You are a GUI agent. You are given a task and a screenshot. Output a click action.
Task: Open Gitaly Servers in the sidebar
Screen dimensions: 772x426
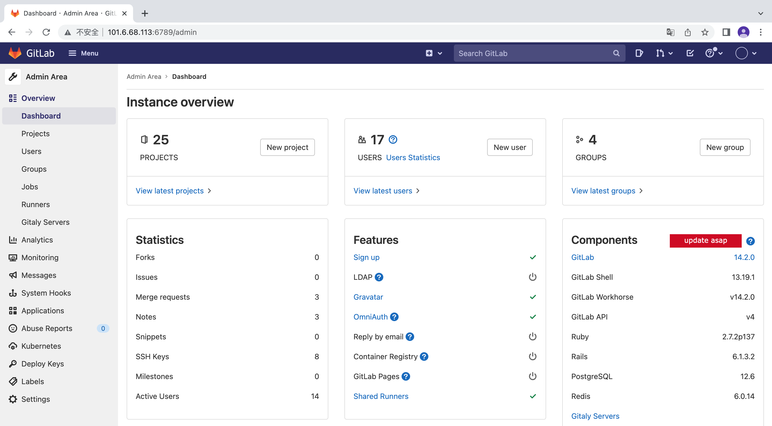pyautogui.click(x=45, y=222)
